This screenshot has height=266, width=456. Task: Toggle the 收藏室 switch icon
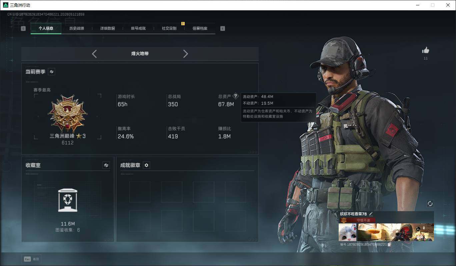pos(106,165)
